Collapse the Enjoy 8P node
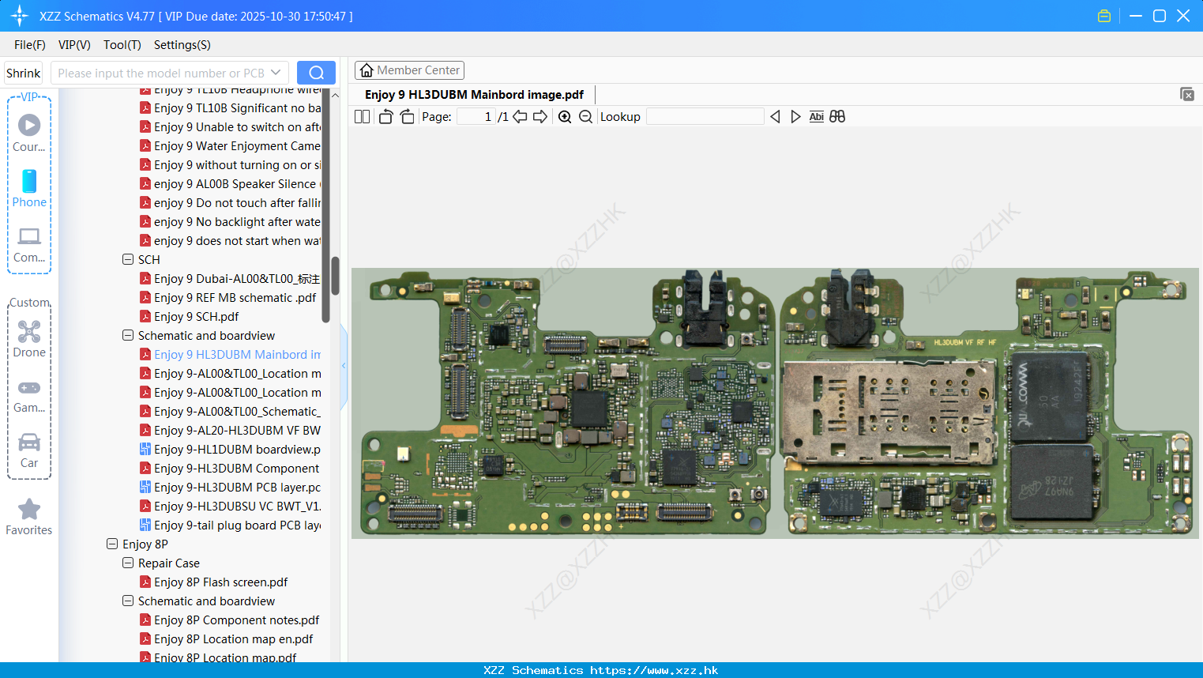Viewport: 1203px width, 678px height. (112, 544)
